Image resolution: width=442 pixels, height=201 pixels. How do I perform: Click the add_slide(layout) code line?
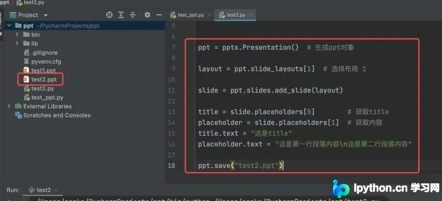pos(271,91)
